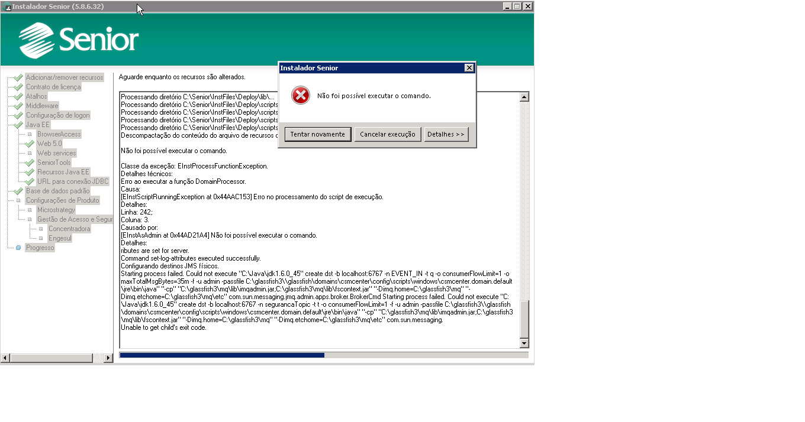Select Configurações de Produto tree node
This screenshot has height=422, width=805.
point(62,200)
